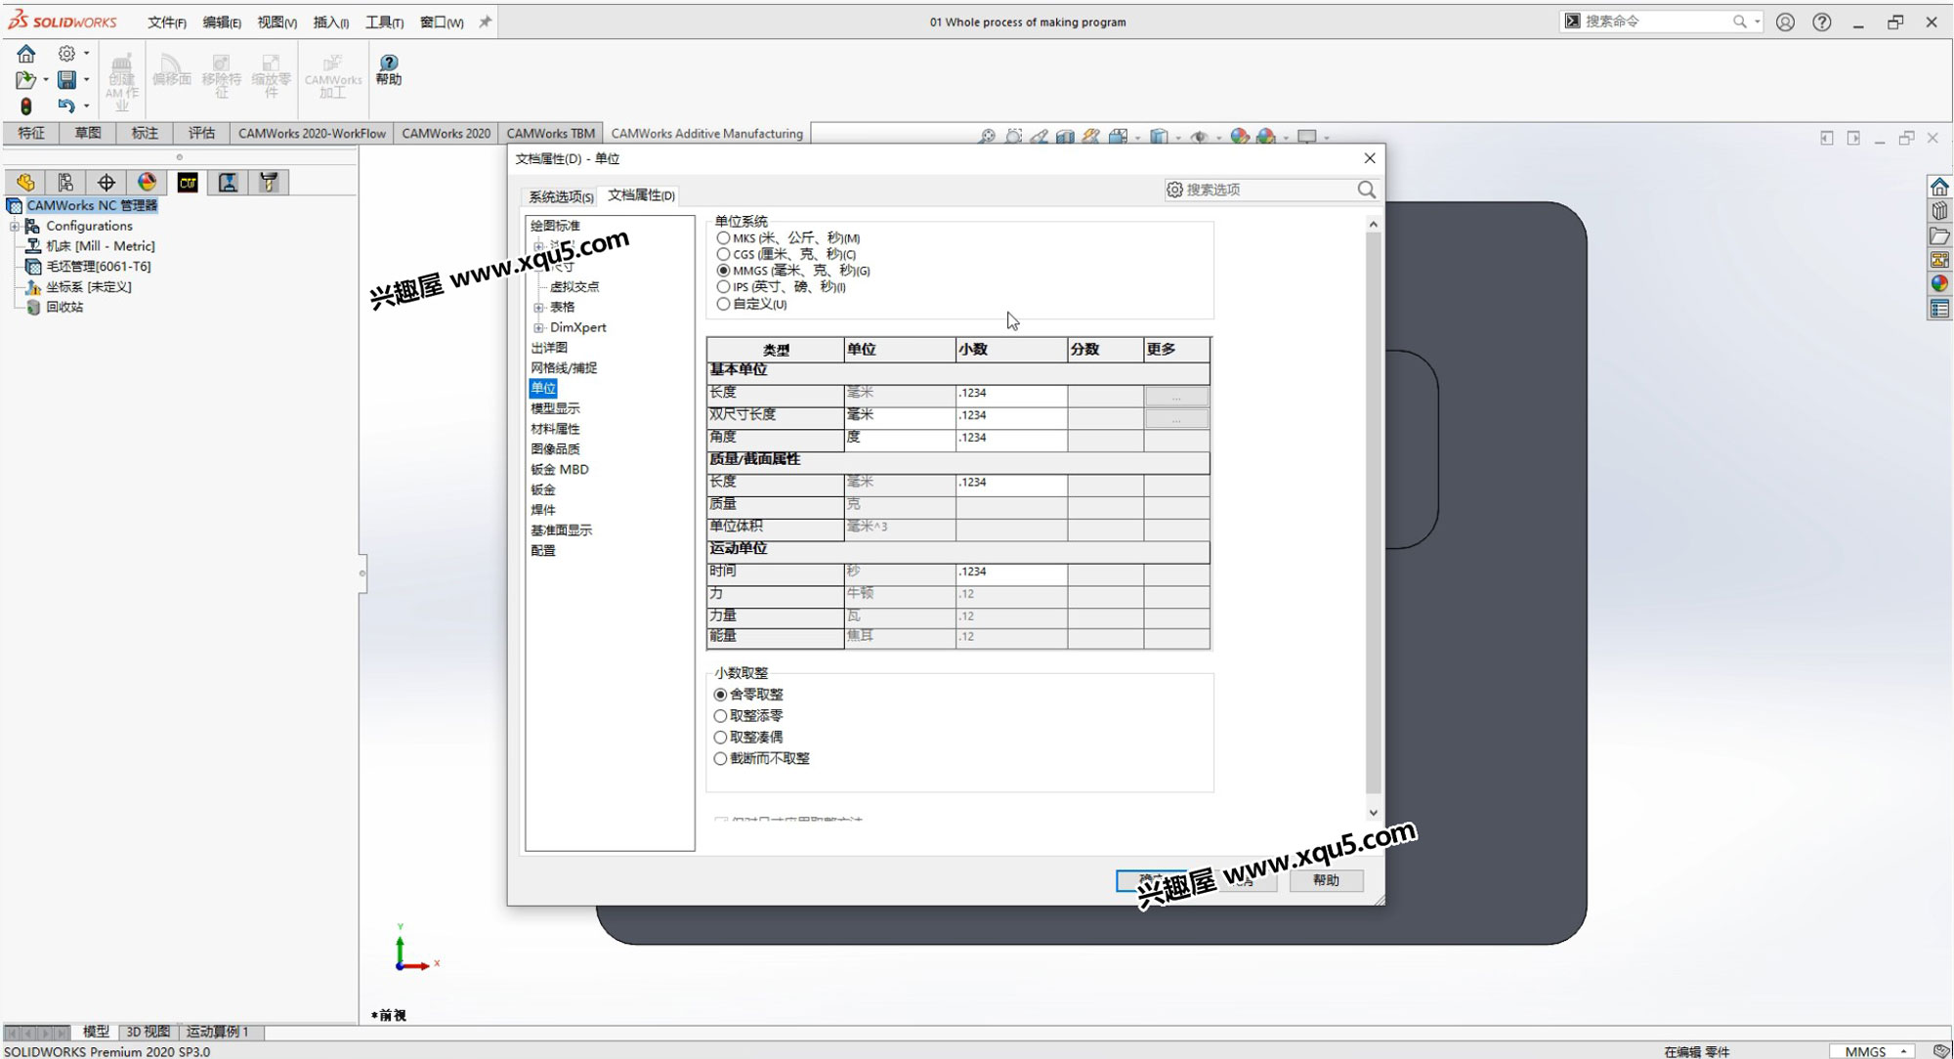Open the dropdown arrow beside Save icon

86,79
